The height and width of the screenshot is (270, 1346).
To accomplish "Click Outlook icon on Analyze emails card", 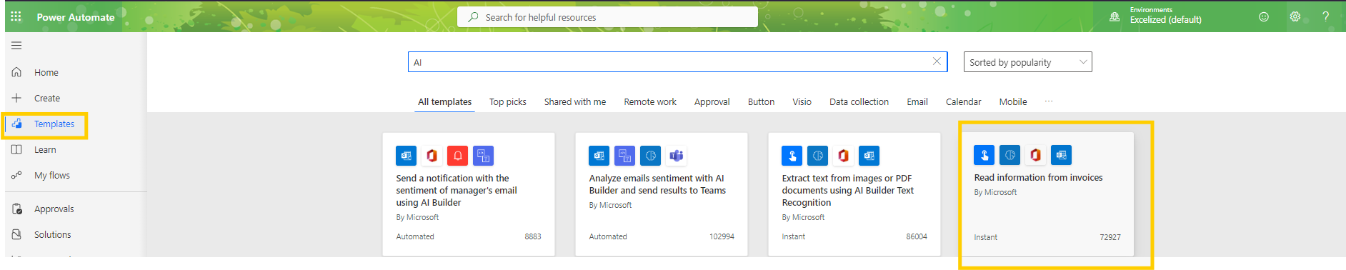I will pos(599,155).
